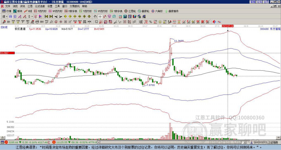Toggle the 权 adjustment button
Viewport: 281px width, 150px height.
[36, 17]
